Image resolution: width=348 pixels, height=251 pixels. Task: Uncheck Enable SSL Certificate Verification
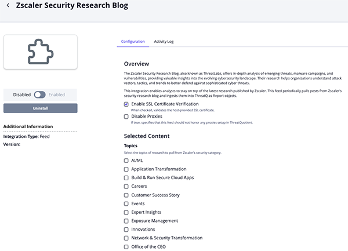(126, 104)
